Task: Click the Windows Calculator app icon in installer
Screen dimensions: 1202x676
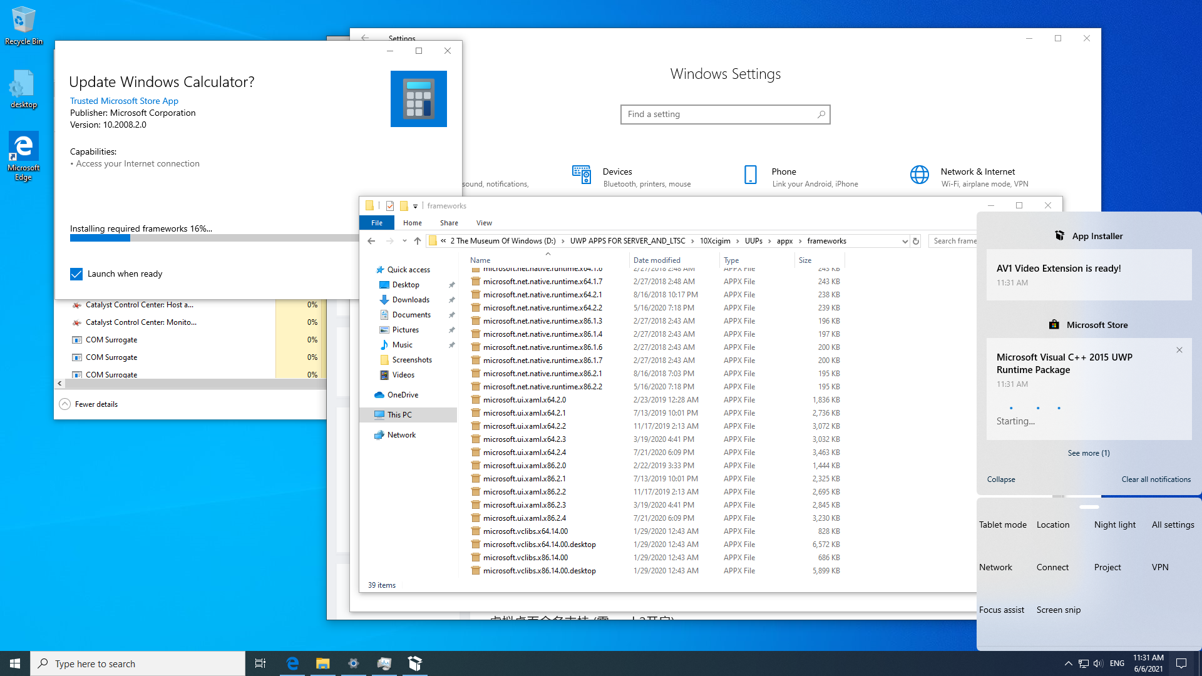Action: pos(418,99)
